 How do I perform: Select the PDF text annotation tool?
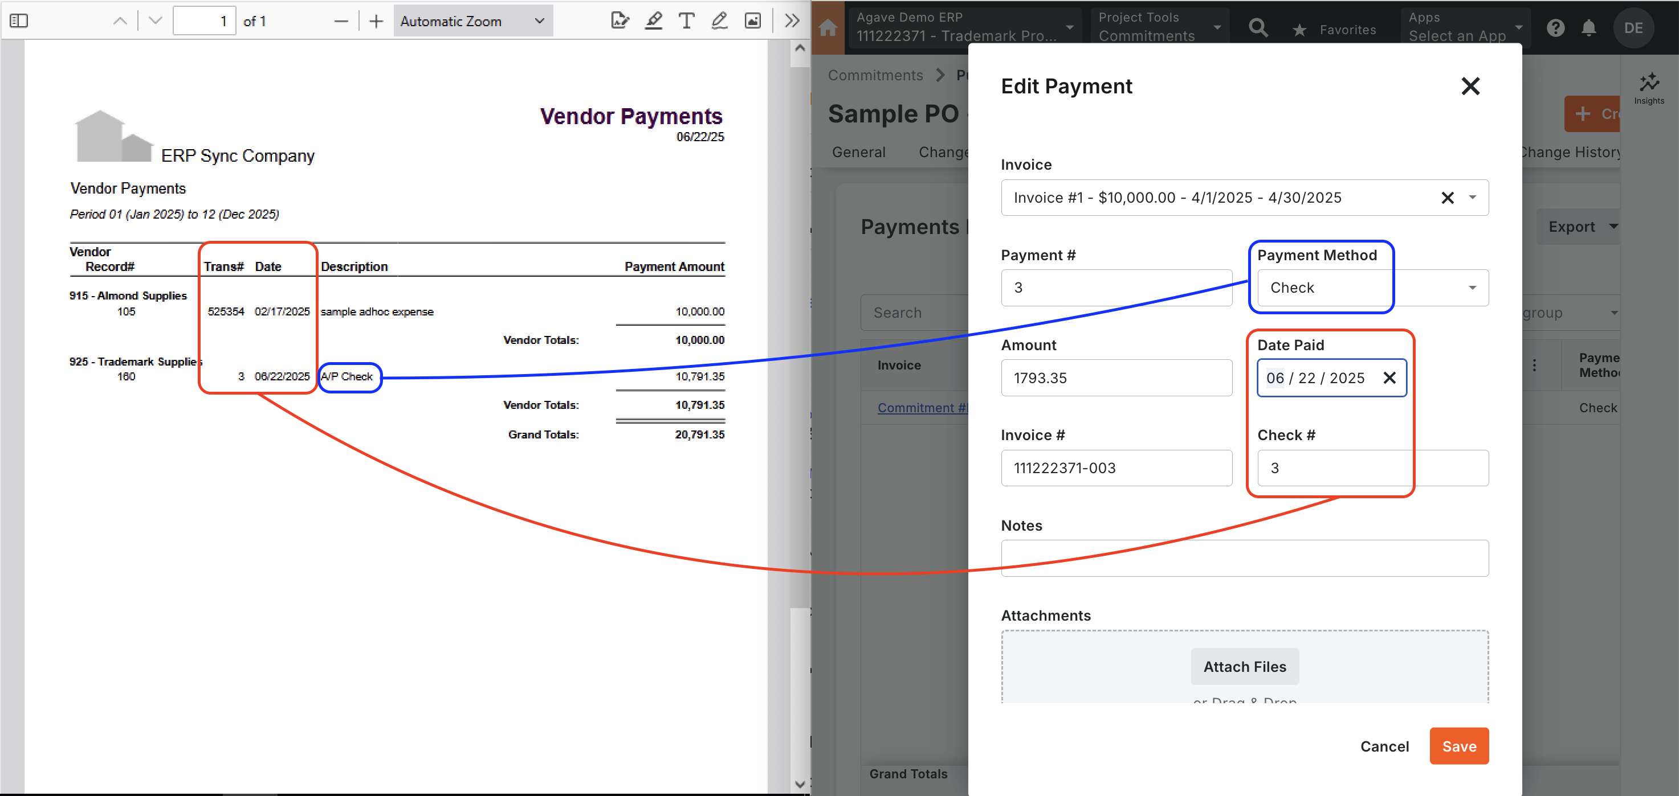tap(686, 21)
